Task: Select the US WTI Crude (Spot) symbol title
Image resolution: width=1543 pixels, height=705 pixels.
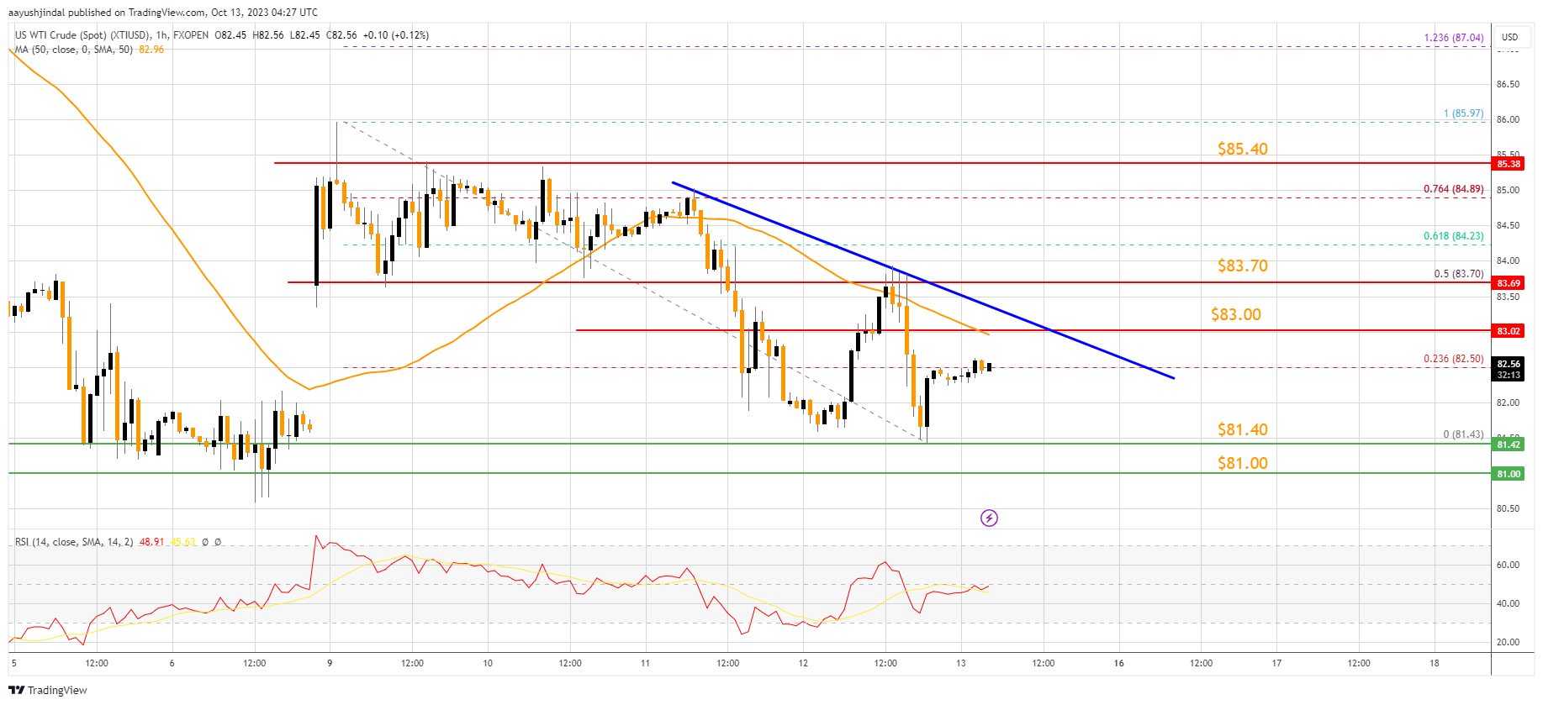Action: (x=83, y=35)
